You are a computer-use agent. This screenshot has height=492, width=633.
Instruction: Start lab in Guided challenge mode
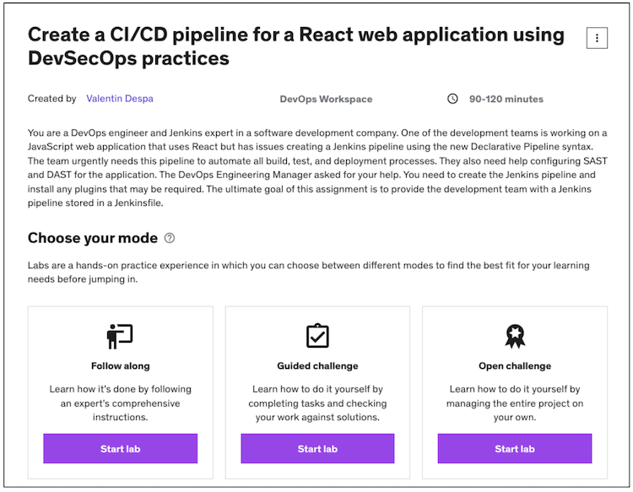point(317,449)
